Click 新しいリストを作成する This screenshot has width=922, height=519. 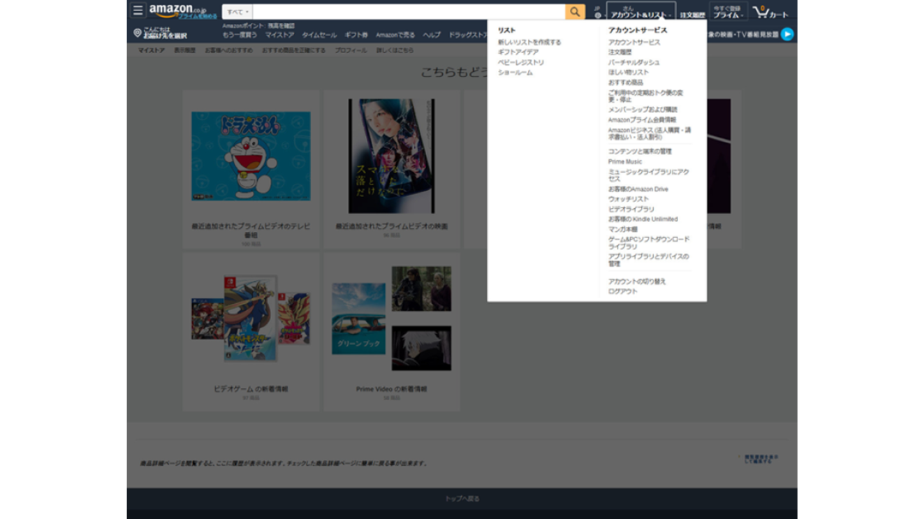529,43
